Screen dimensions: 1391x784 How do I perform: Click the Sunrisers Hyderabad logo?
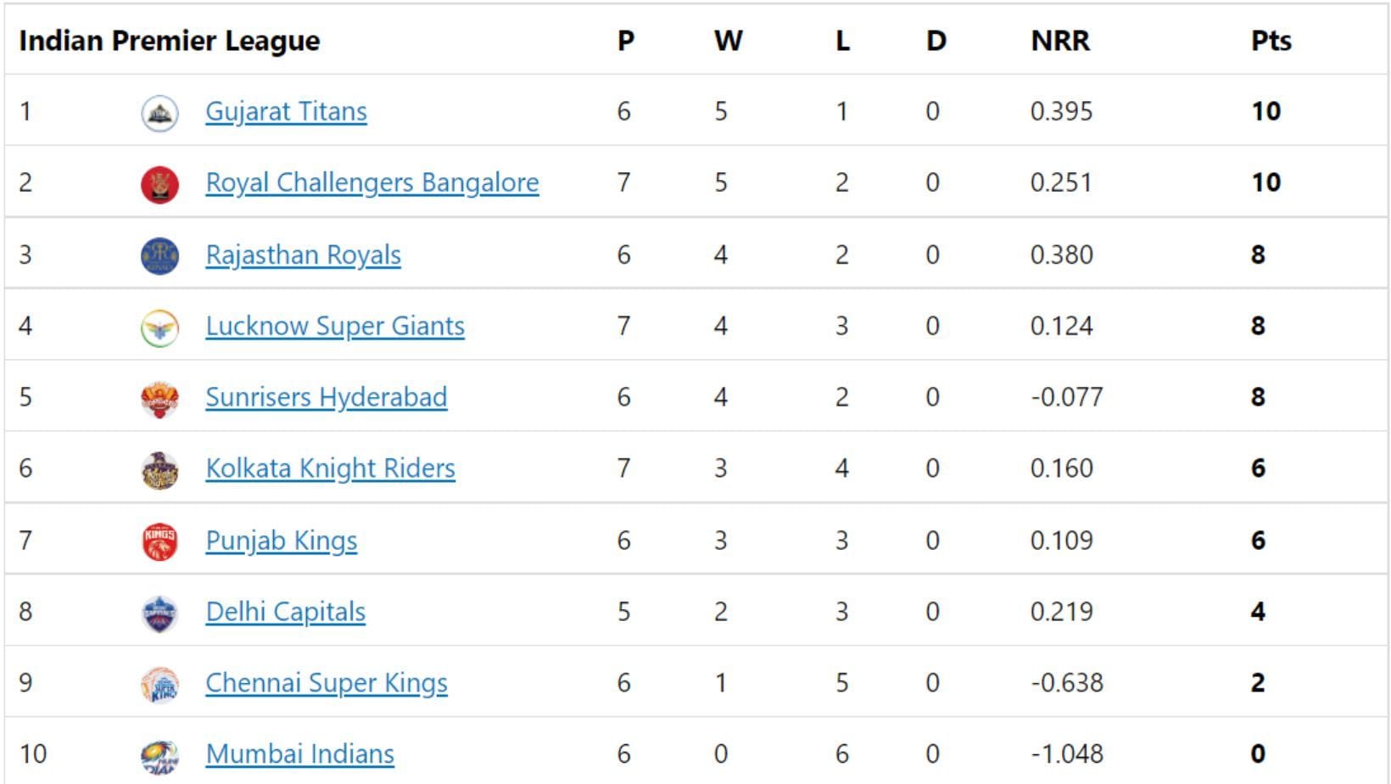click(x=160, y=396)
